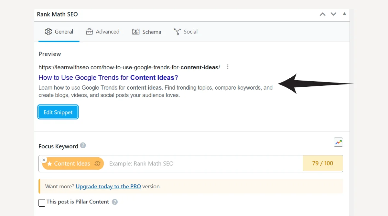The image size is (388, 216).
Task: Click the Social sharing icon
Action: 177,31
